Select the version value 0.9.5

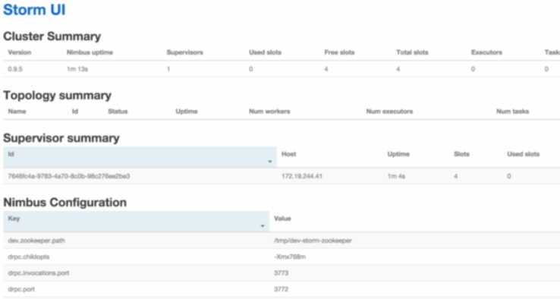click(x=15, y=69)
